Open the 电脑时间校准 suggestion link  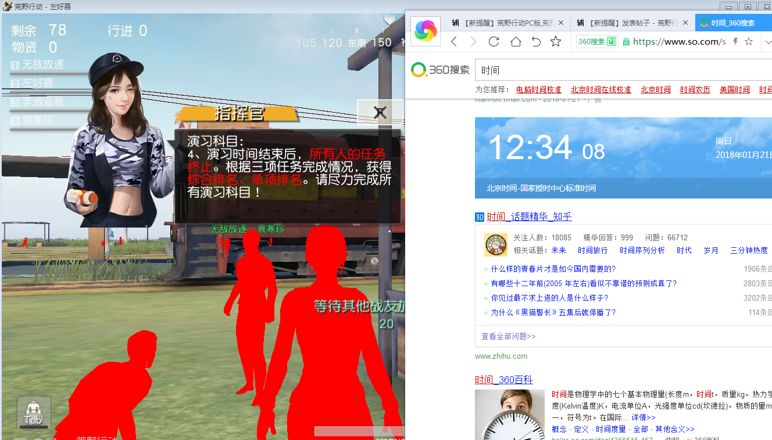[539, 90]
